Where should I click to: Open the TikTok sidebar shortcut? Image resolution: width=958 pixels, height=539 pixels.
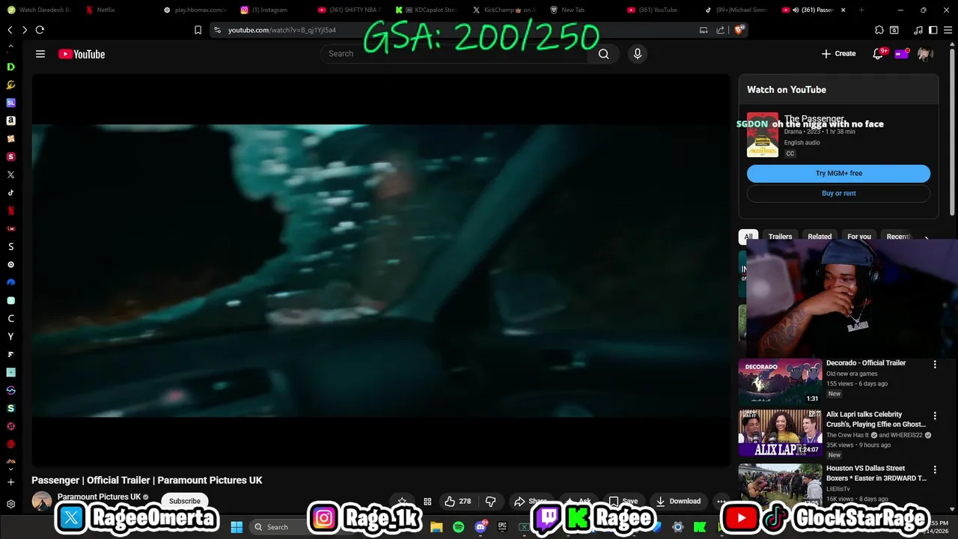[10, 192]
